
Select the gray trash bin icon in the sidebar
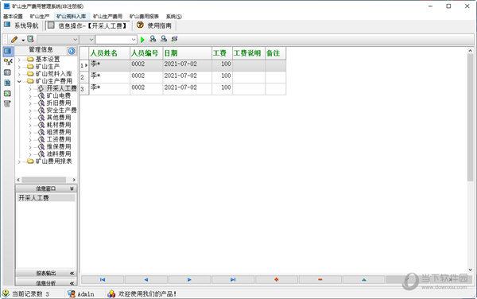click(x=7, y=103)
